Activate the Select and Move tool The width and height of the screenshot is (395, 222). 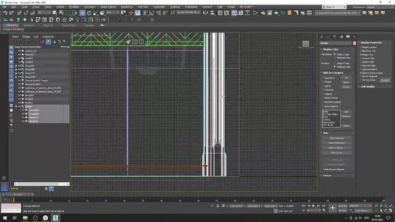pyautogui.click(x=82, y=13)
